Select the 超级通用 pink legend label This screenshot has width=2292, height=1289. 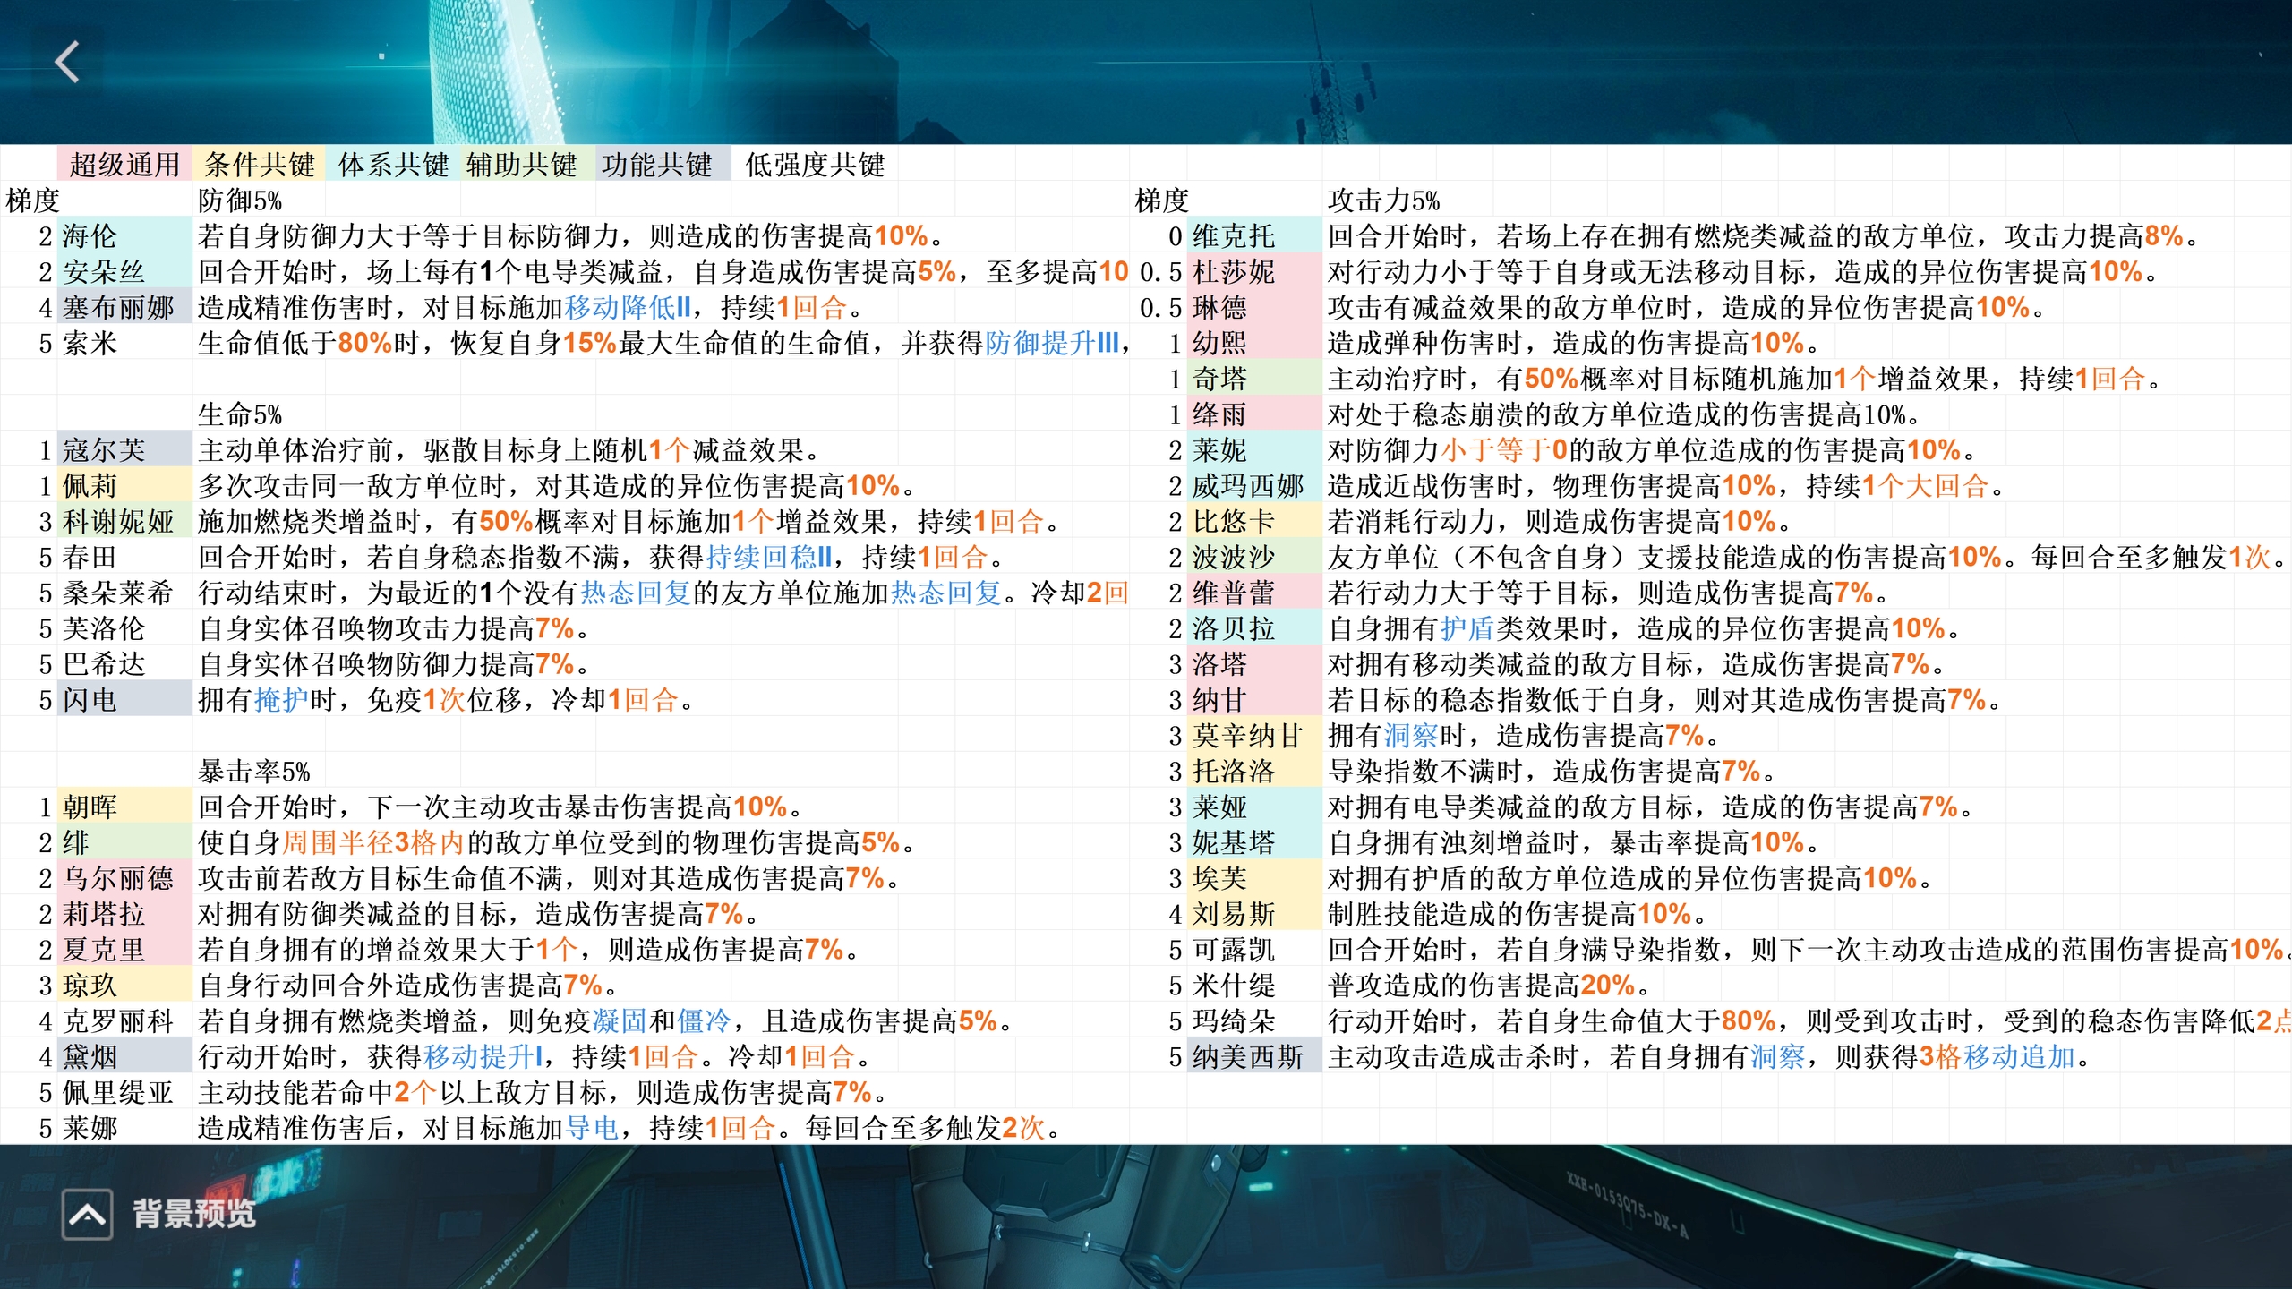point(124,165)
